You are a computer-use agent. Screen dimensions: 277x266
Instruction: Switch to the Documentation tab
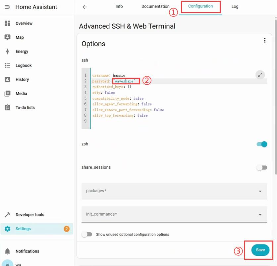point(155,7)
